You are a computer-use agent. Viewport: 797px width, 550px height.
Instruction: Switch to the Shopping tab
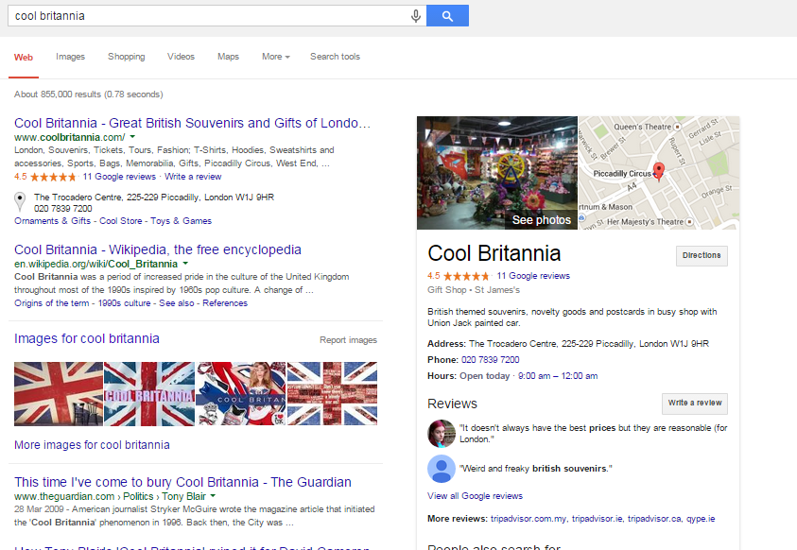pyautogui.click(x=126, y=57)
